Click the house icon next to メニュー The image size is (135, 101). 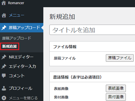(4, 15)
